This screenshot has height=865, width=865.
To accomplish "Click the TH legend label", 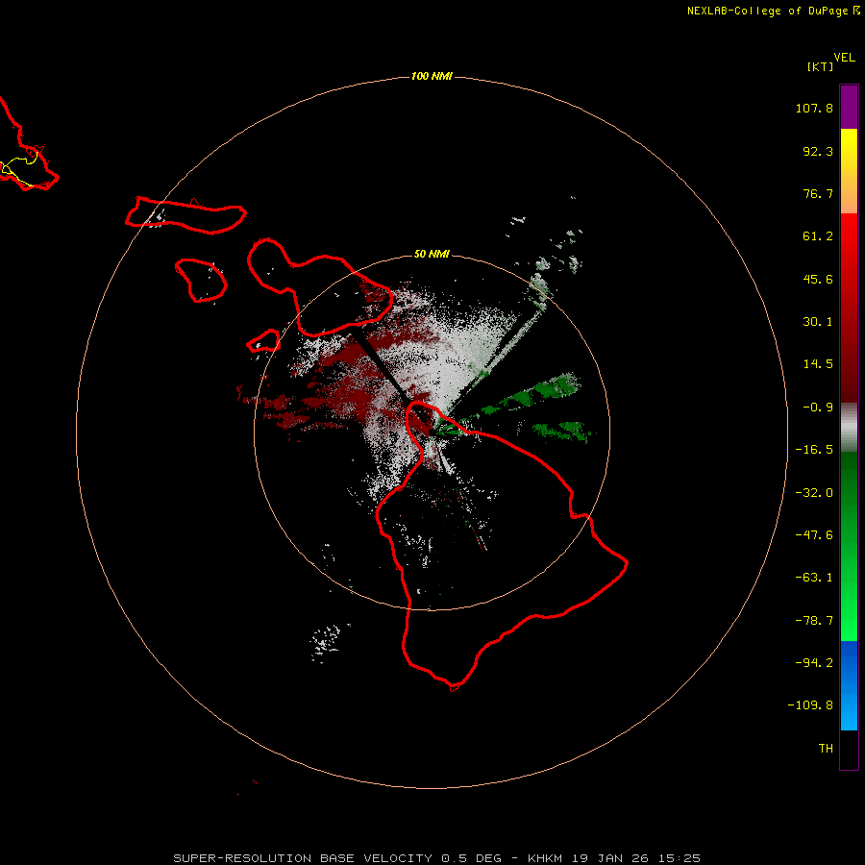I will tap(826, 749).
